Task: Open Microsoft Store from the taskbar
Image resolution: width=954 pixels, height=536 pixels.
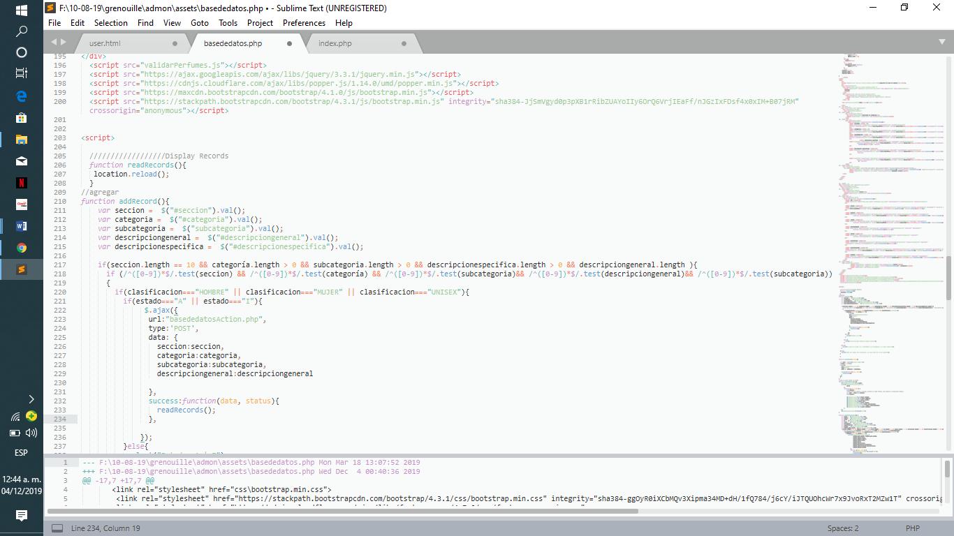Action: point(21,118)
